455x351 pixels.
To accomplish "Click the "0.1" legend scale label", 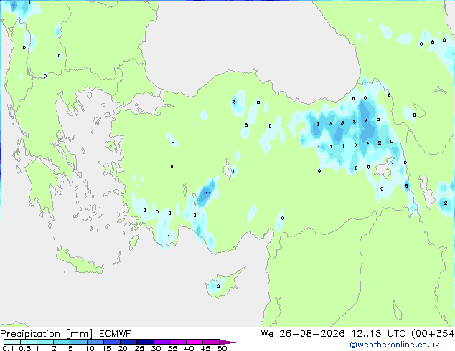I will click(x=8, y=348).
